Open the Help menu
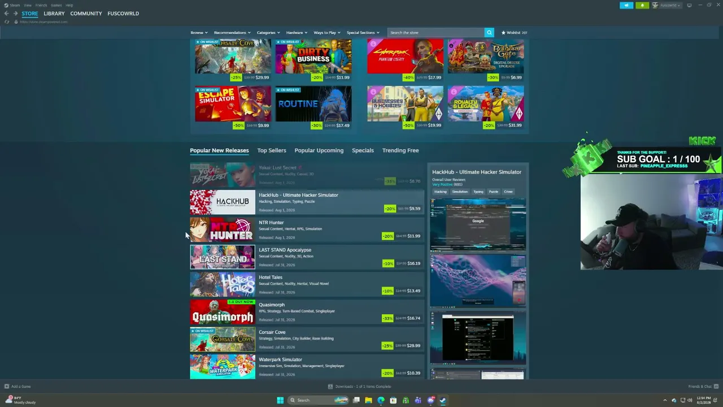Viewport: 723px width, 407px height. pos(69,5)
